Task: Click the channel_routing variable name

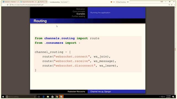Action: [49, 52]
